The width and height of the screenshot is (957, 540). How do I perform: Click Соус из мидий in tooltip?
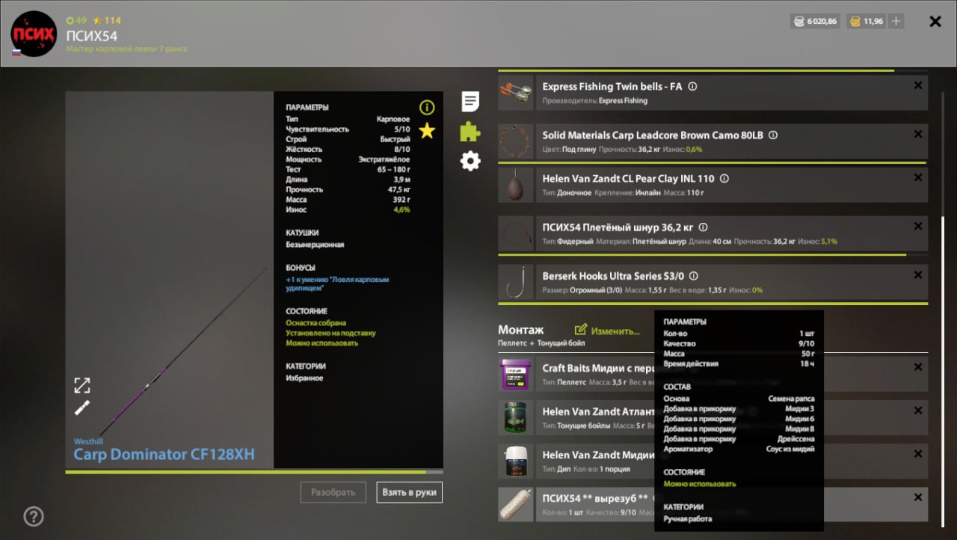click(x=791, y=449)
